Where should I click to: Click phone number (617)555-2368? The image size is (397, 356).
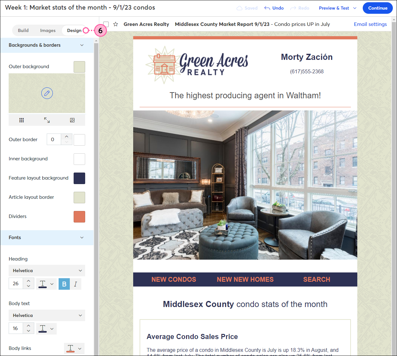(307, 71)
